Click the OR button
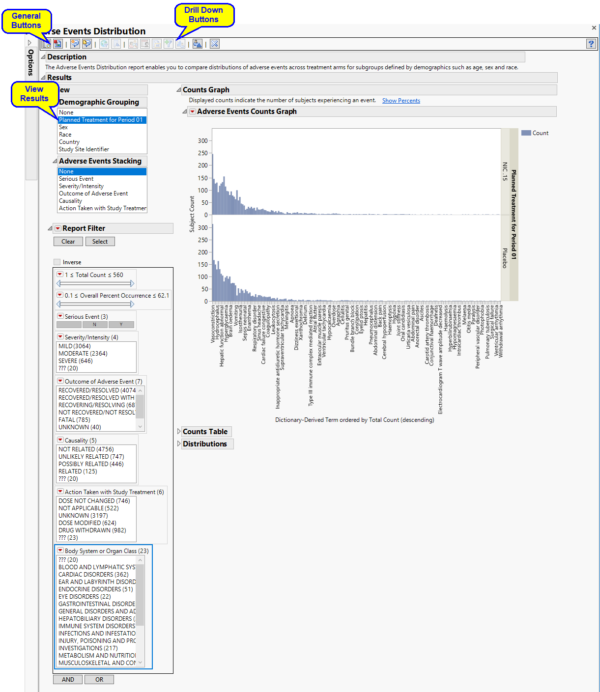 pos(99,680)
